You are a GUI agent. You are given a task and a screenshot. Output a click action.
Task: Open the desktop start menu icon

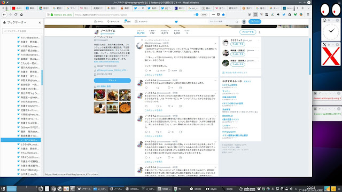coord(3,189)
